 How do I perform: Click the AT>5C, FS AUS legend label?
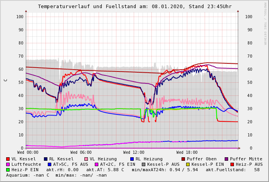pyautogui.click(x=71, y=164)
